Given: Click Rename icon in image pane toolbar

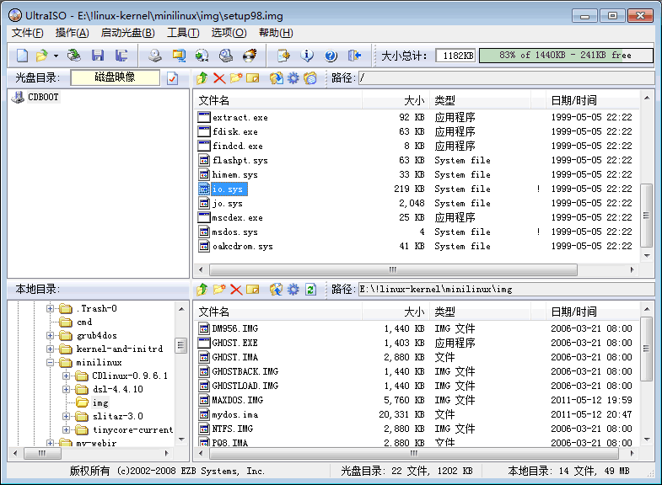Looking at the screenshot, I should point(252,78).
